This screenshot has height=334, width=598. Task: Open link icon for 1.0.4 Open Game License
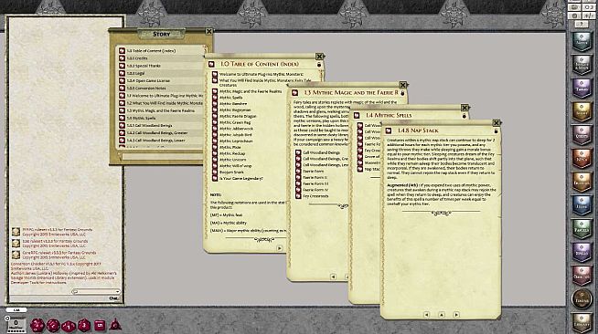tap(122, 80)
